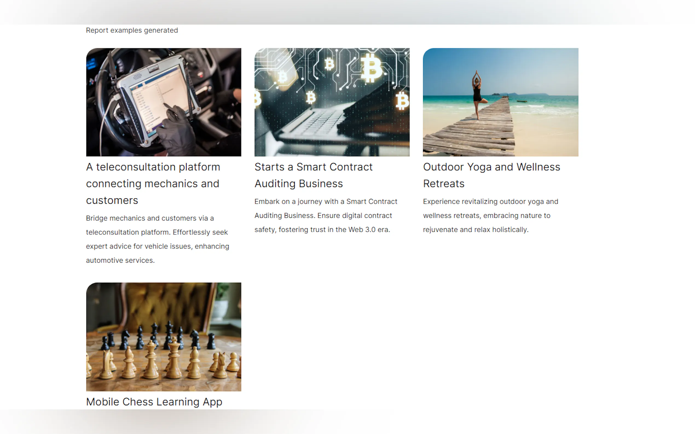Open the mechanic tablet diagnostic thumbnail
The width and height of the screenshot is (695, 434).
coord(163,102)
